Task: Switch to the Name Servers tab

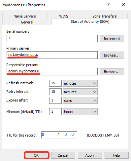Action: (x=25, y=16)
